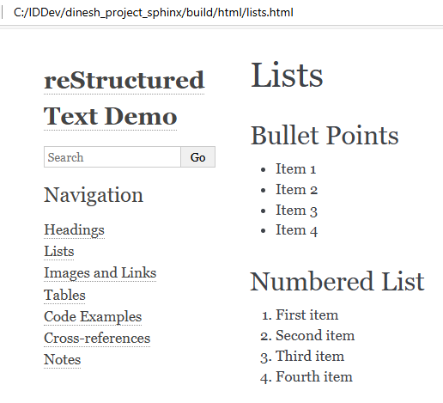Click the Navigation sidebar heading
Screen dimensions: 443x403
(94, 195)
